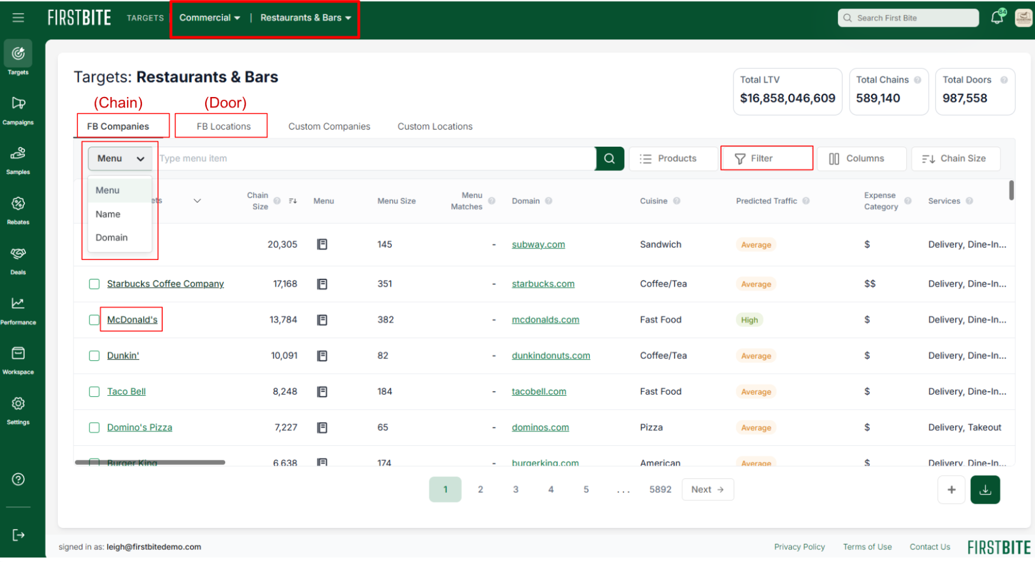Viewport: 1035px width, 562px height.
Task: View the Dunkin' menu icon
Action: click(322, 356)
